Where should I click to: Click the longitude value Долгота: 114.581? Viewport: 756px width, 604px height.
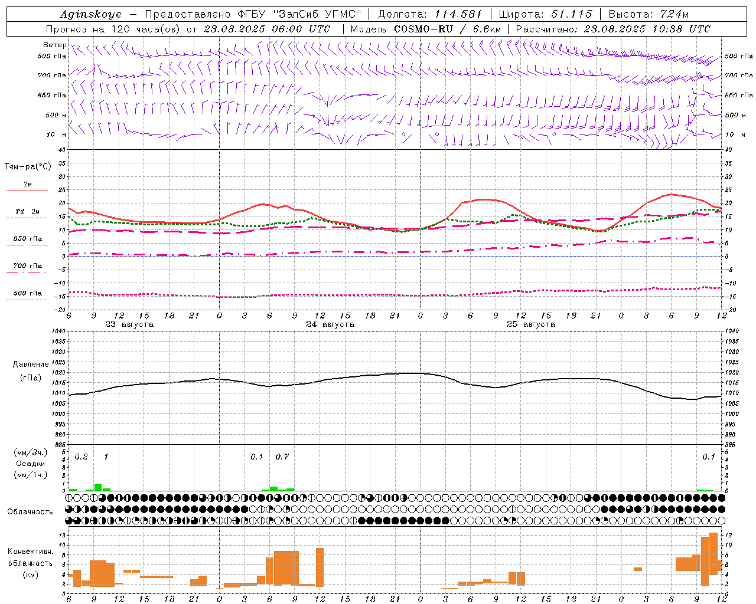click(x=430, y=14)
